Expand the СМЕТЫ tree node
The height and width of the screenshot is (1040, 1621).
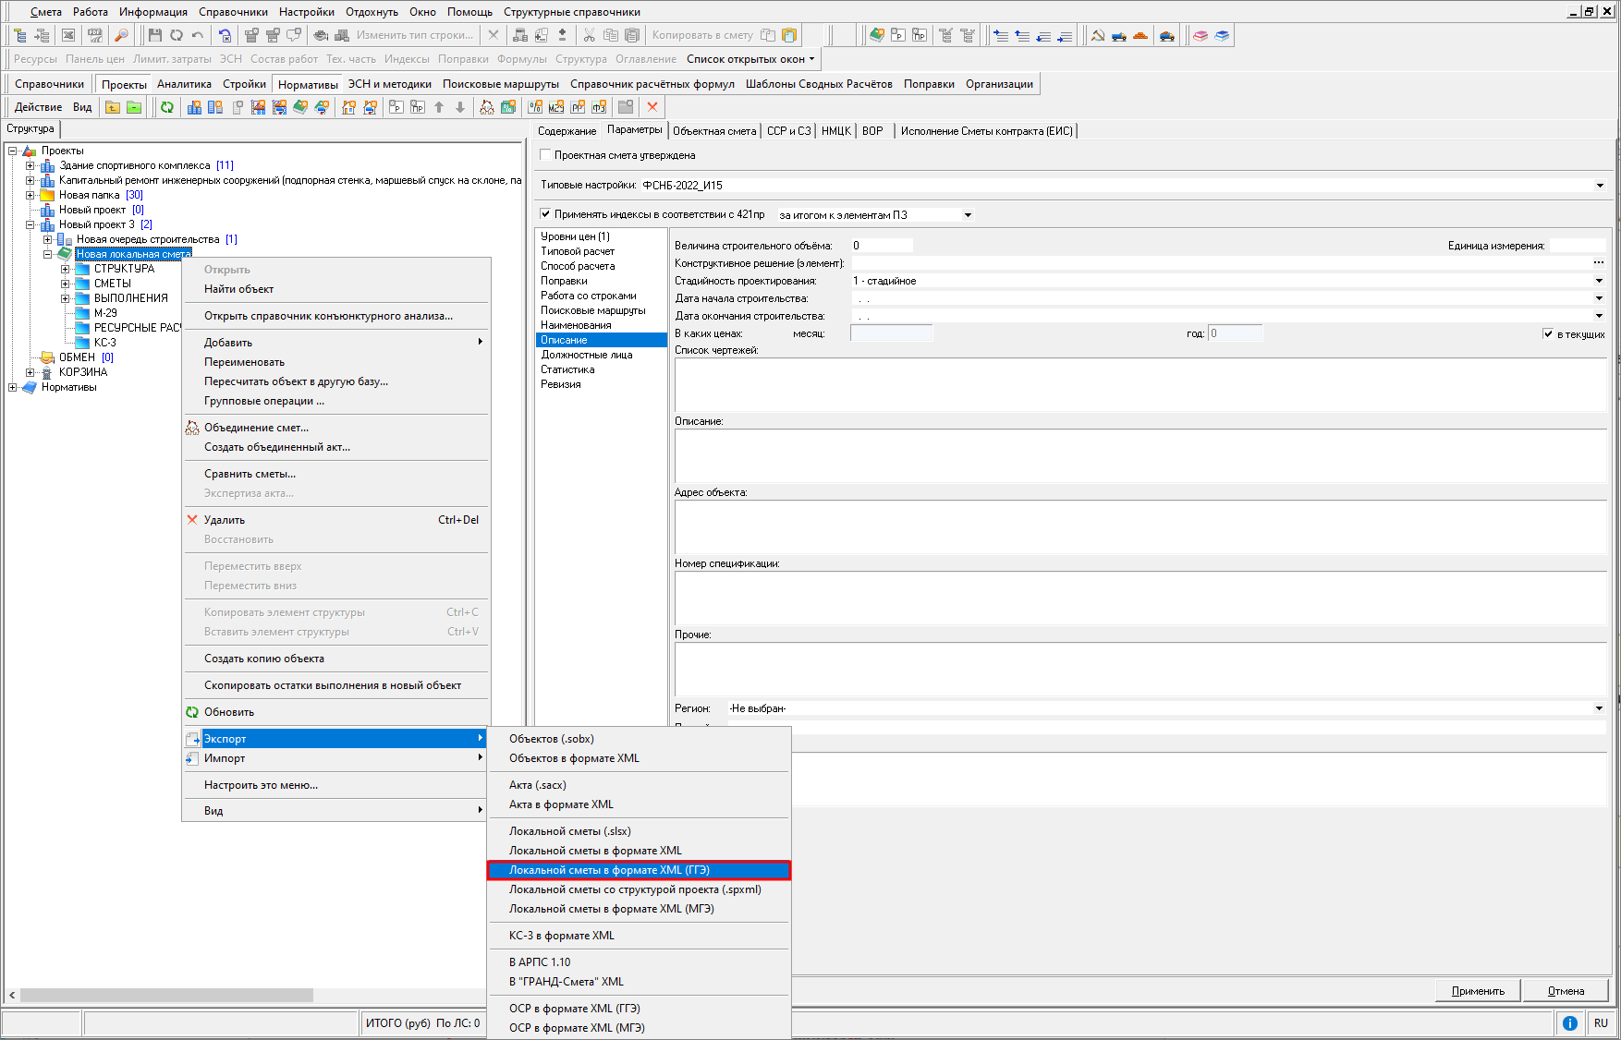pyautogui.click(x=65, y=284)
